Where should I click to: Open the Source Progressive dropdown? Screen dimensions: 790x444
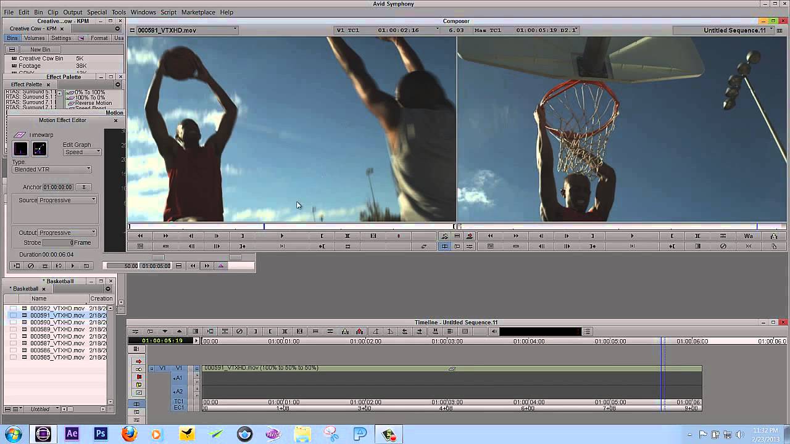pyautogui.click(x=67, y=200)
